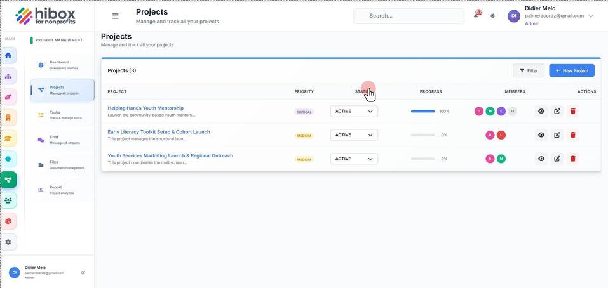View Youth Services Marketing with eye icon

pos(541,159)
